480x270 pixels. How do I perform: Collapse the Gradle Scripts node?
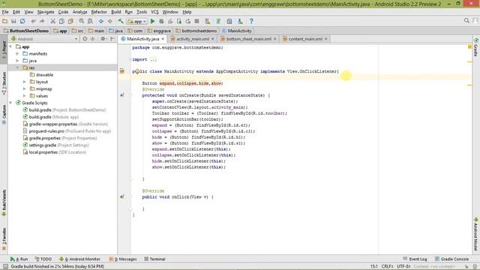pos(10,103)
